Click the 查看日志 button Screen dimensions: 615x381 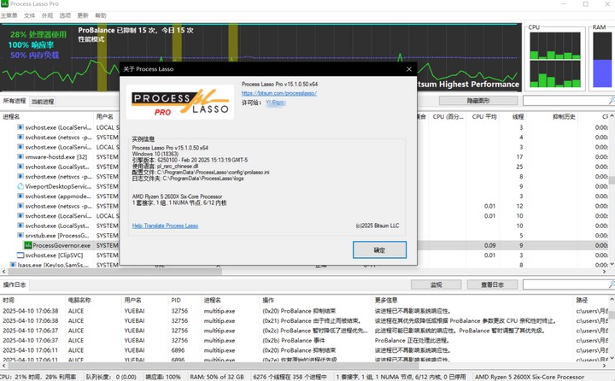tap(492, 284)
